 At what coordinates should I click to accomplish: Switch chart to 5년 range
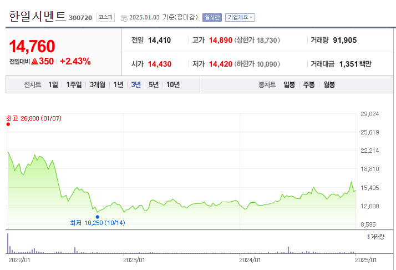click(x=154, y=84)
